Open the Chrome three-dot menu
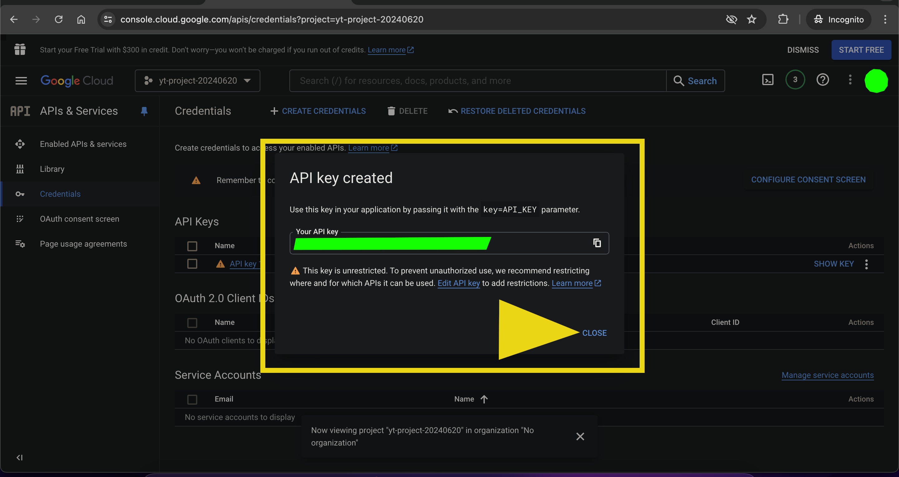This screenshot has height=477, width=899. pyautogui.click(x=885, y=20)
